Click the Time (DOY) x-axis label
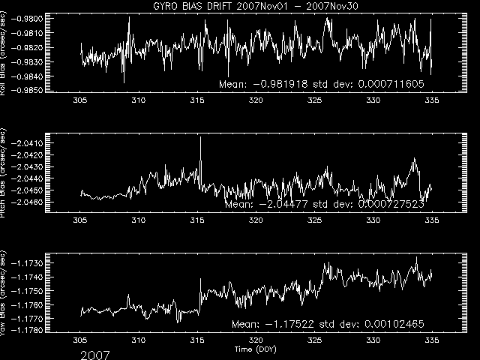 tap(256, 349)
